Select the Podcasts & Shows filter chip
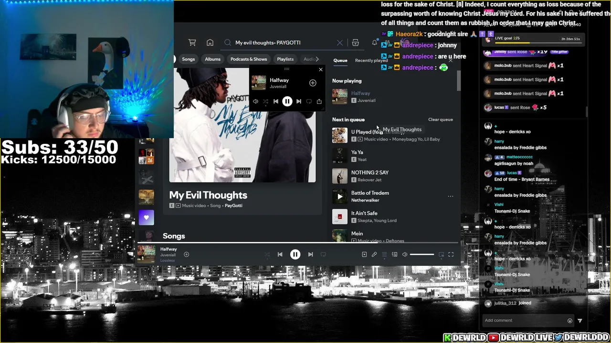 249,59
